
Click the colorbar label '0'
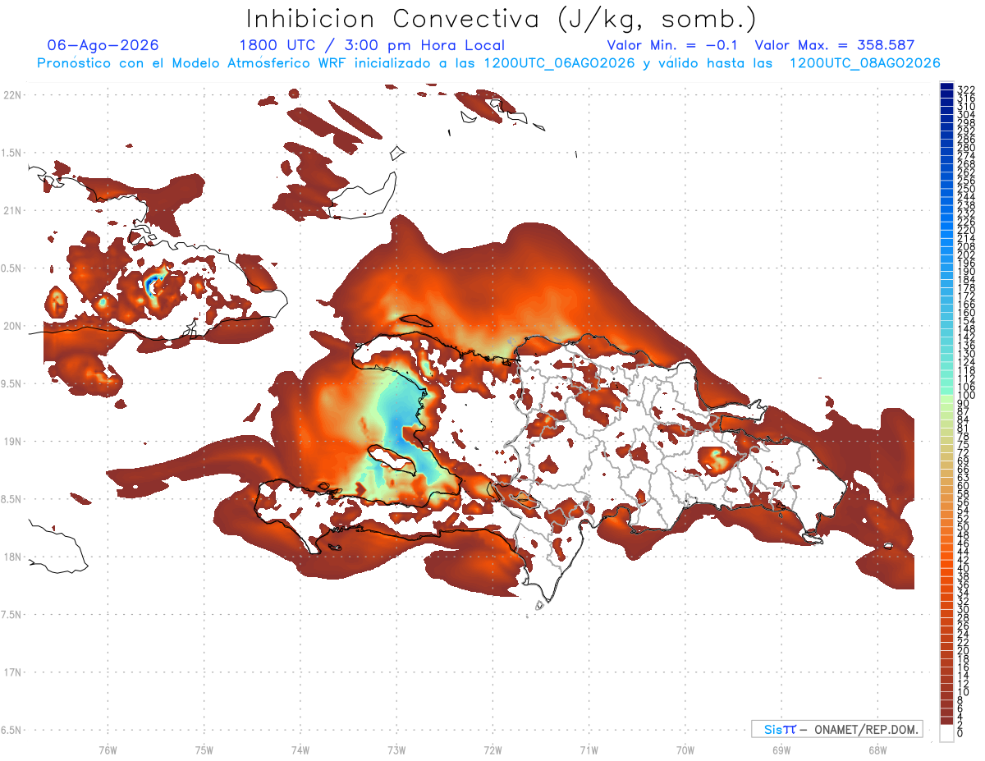[x=960, y=732]
